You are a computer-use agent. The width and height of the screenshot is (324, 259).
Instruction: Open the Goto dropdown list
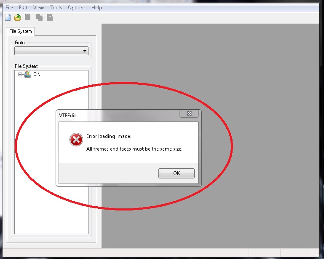51,51
